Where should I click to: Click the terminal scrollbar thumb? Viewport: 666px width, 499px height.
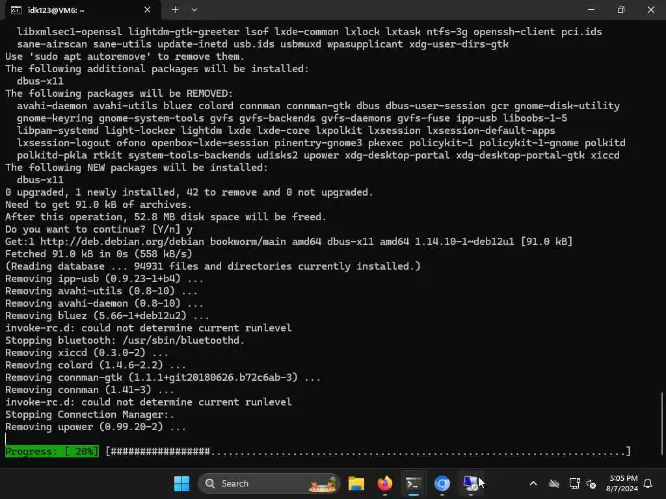[x=663, y=422]
